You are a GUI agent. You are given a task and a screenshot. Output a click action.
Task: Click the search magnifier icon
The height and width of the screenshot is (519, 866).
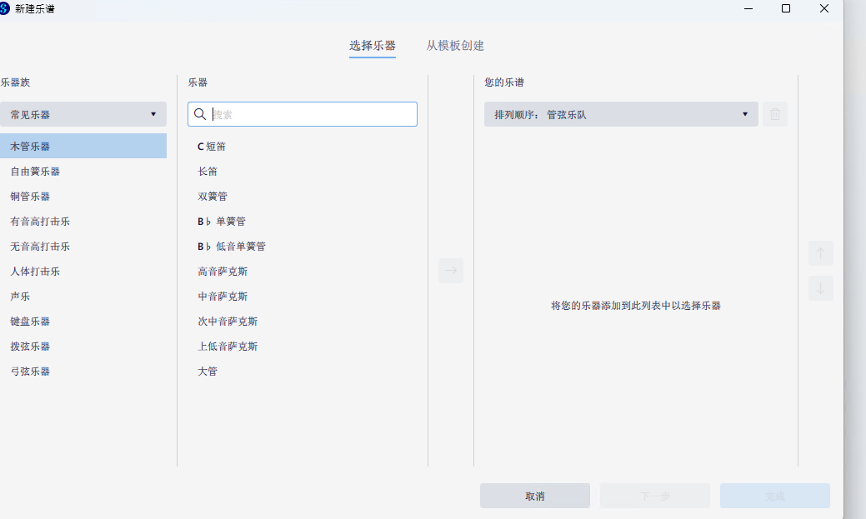pyautogui.click(x=200, y=114)
